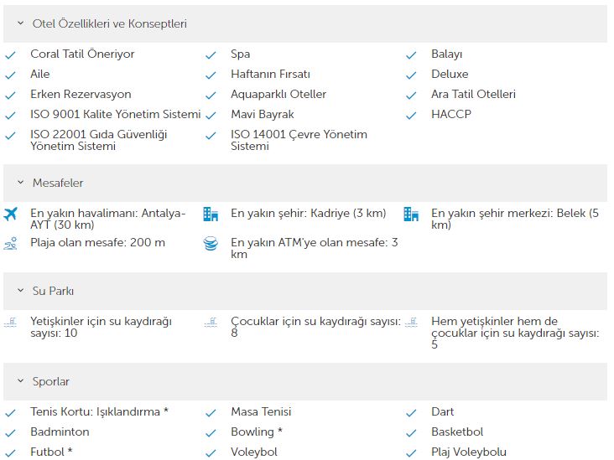Screen dimensions: 614x460
Task: Click checkmark next to Bowling
Action: [x=211, y=433]
